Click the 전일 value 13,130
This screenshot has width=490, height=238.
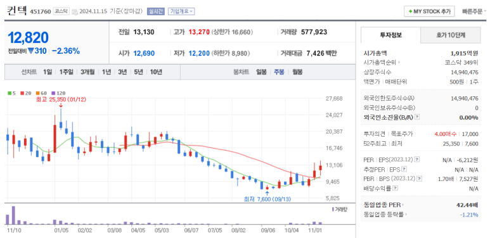pos(144,32)
